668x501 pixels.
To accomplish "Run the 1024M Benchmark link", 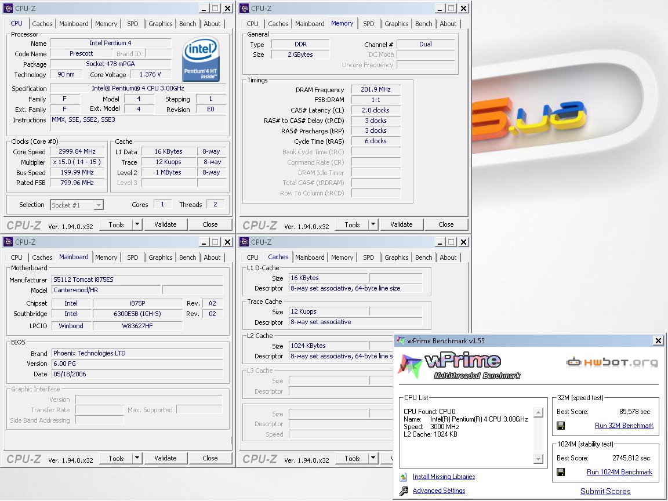I will click(619, 472).
